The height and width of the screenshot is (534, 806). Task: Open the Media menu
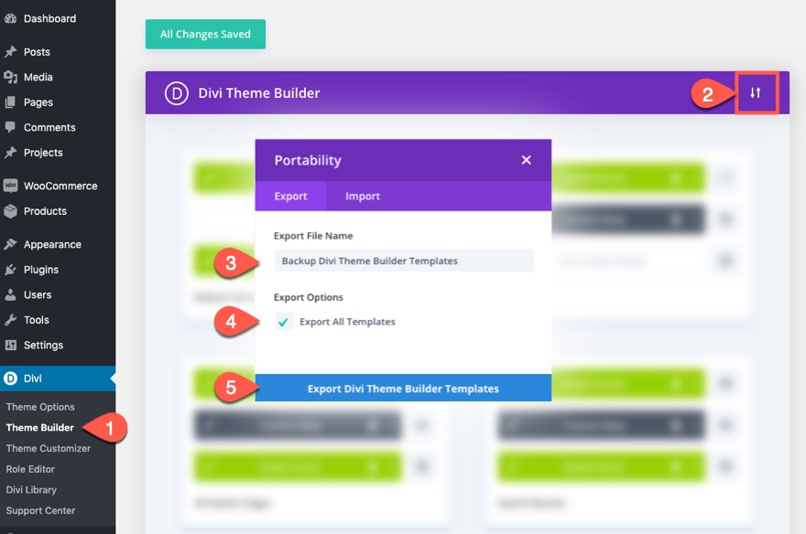(38, 77)
